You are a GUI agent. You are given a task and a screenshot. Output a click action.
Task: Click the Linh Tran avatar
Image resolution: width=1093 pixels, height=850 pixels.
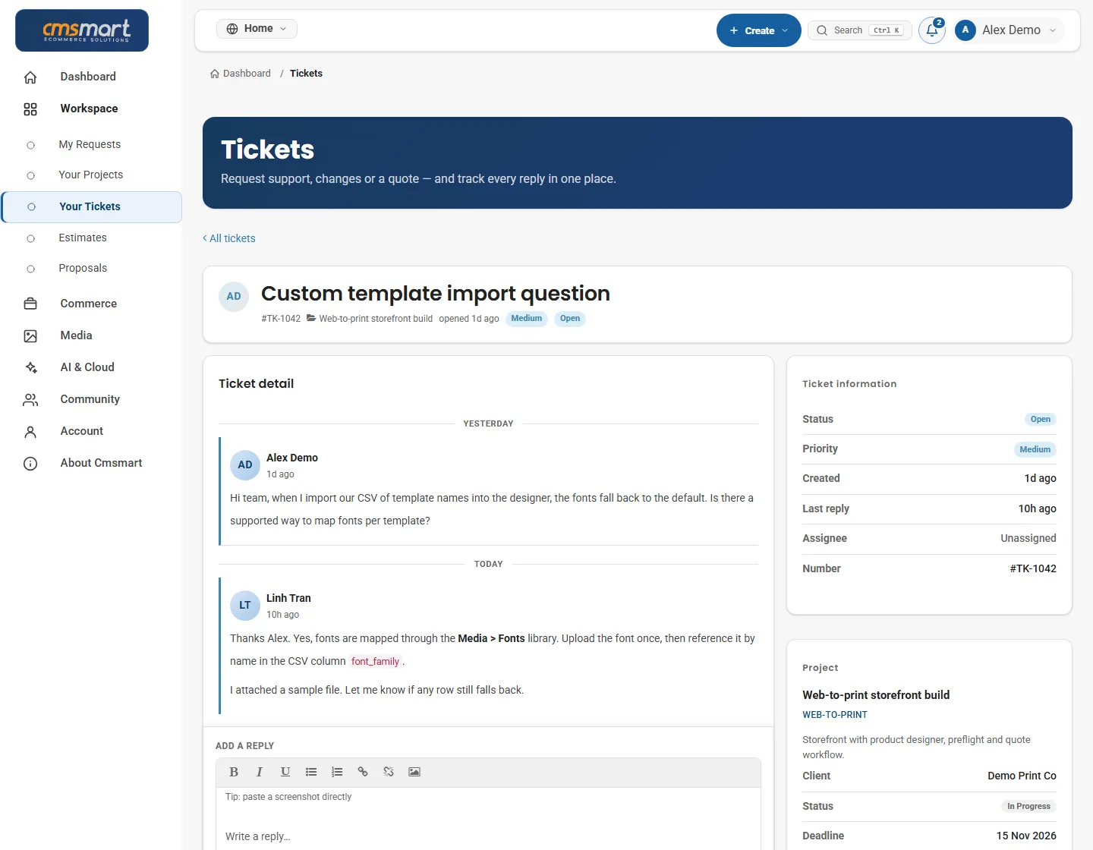[x=245, y=606]
